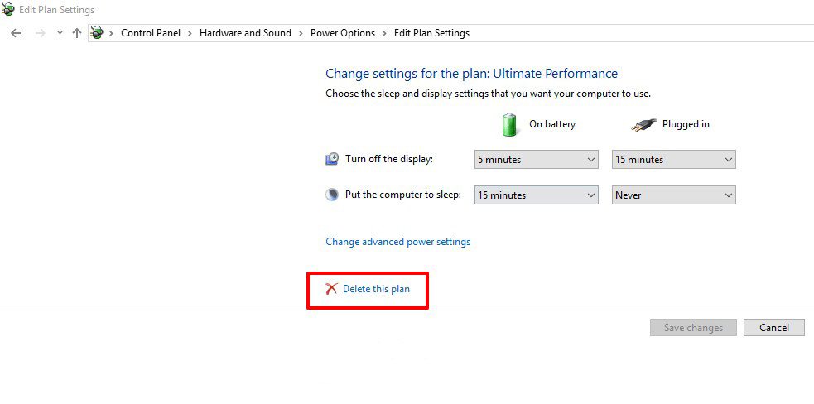
Task: Click the Up one level arrow
Action: point(77,33)
